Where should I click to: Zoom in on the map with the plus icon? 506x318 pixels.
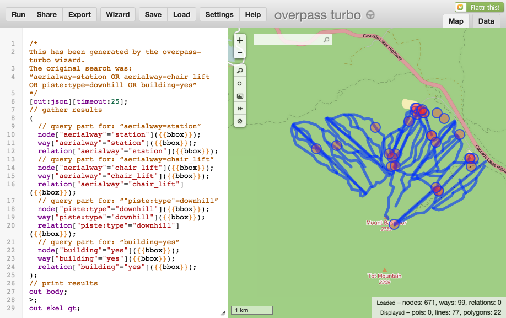coord(239,40)
